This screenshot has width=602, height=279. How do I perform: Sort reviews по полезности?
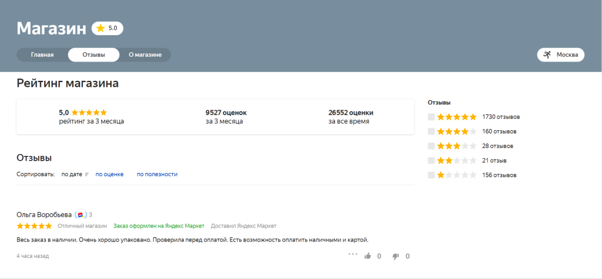pyautogui.click(x=157, y=174)
